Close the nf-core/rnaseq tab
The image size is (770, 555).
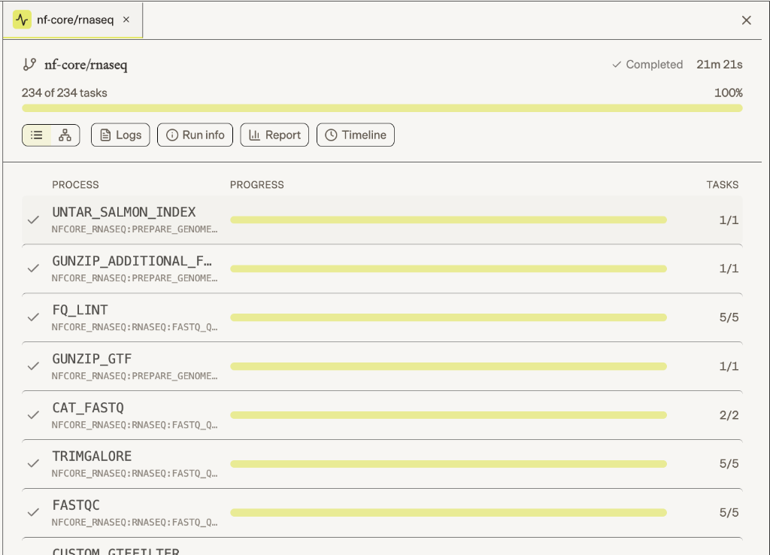tap(126, 20)
